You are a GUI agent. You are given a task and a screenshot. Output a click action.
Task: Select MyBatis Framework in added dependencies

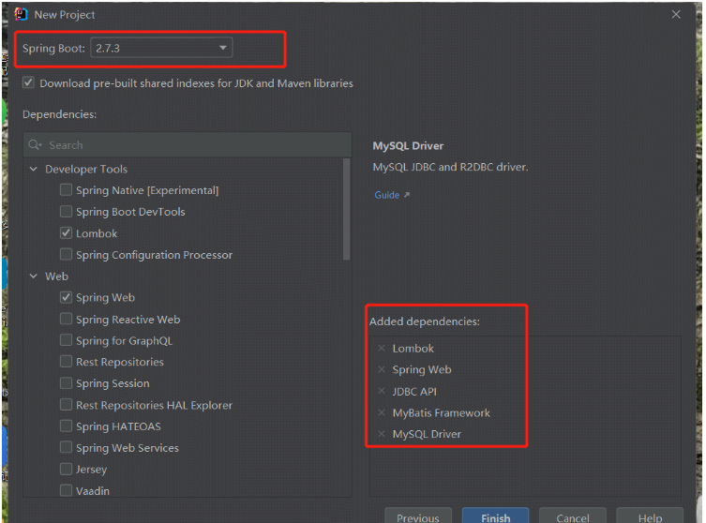[441, 412]
